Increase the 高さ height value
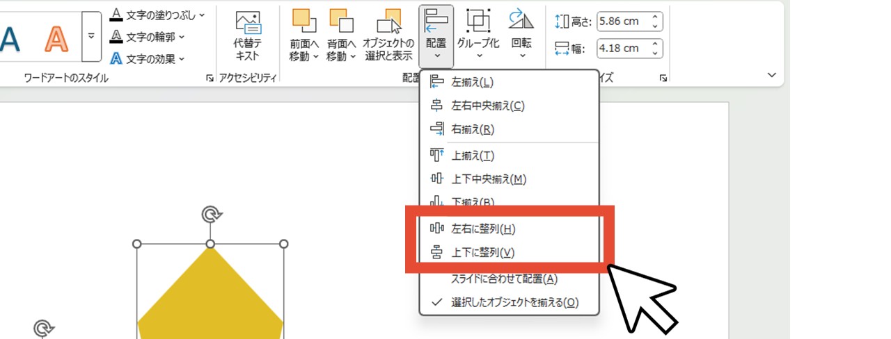 click(x=655, y=17)
